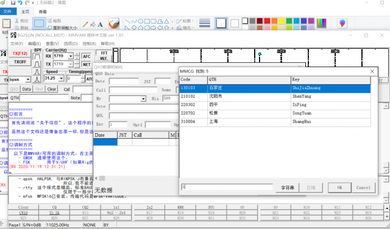Screen dimensions: 390x229
Task: Click OK in the MMCG dialog
Action: pos(339,187)
